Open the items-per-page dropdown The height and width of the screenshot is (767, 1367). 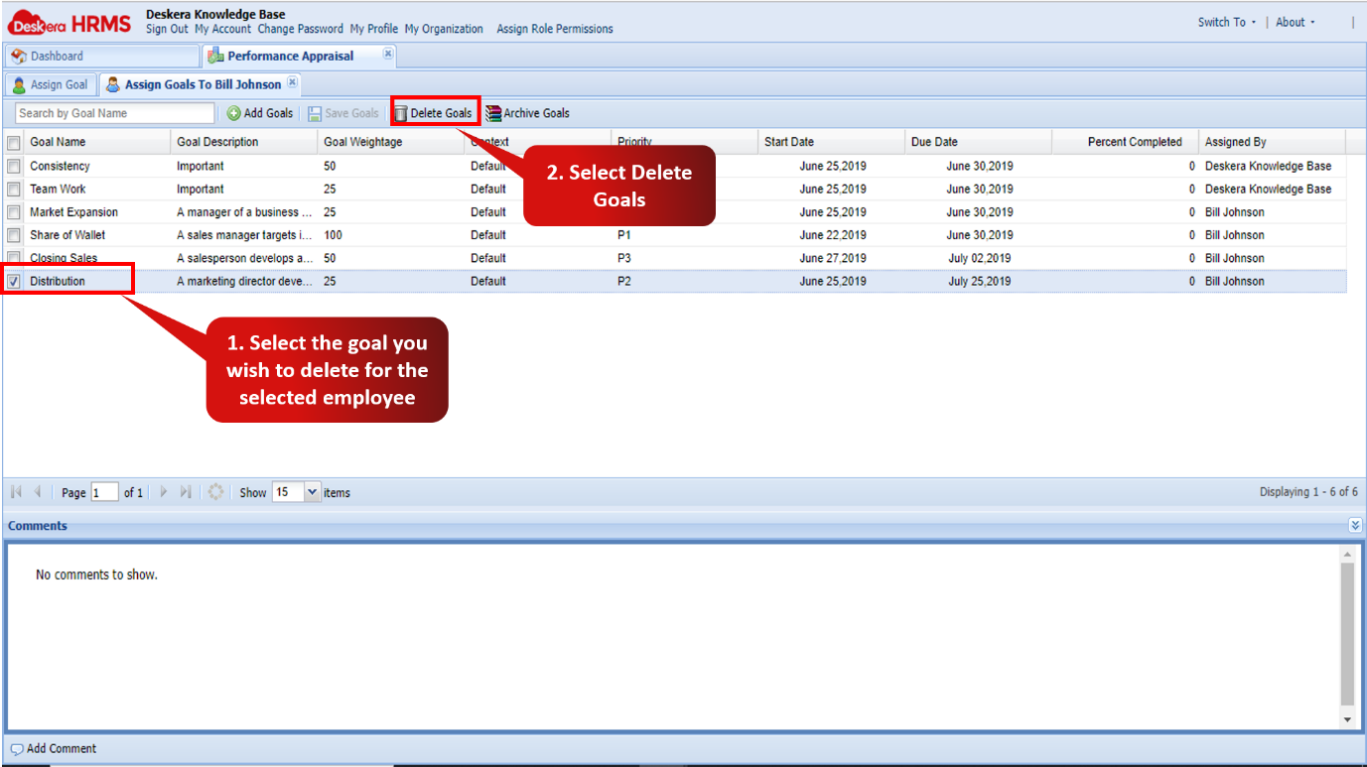coord(313,492)
